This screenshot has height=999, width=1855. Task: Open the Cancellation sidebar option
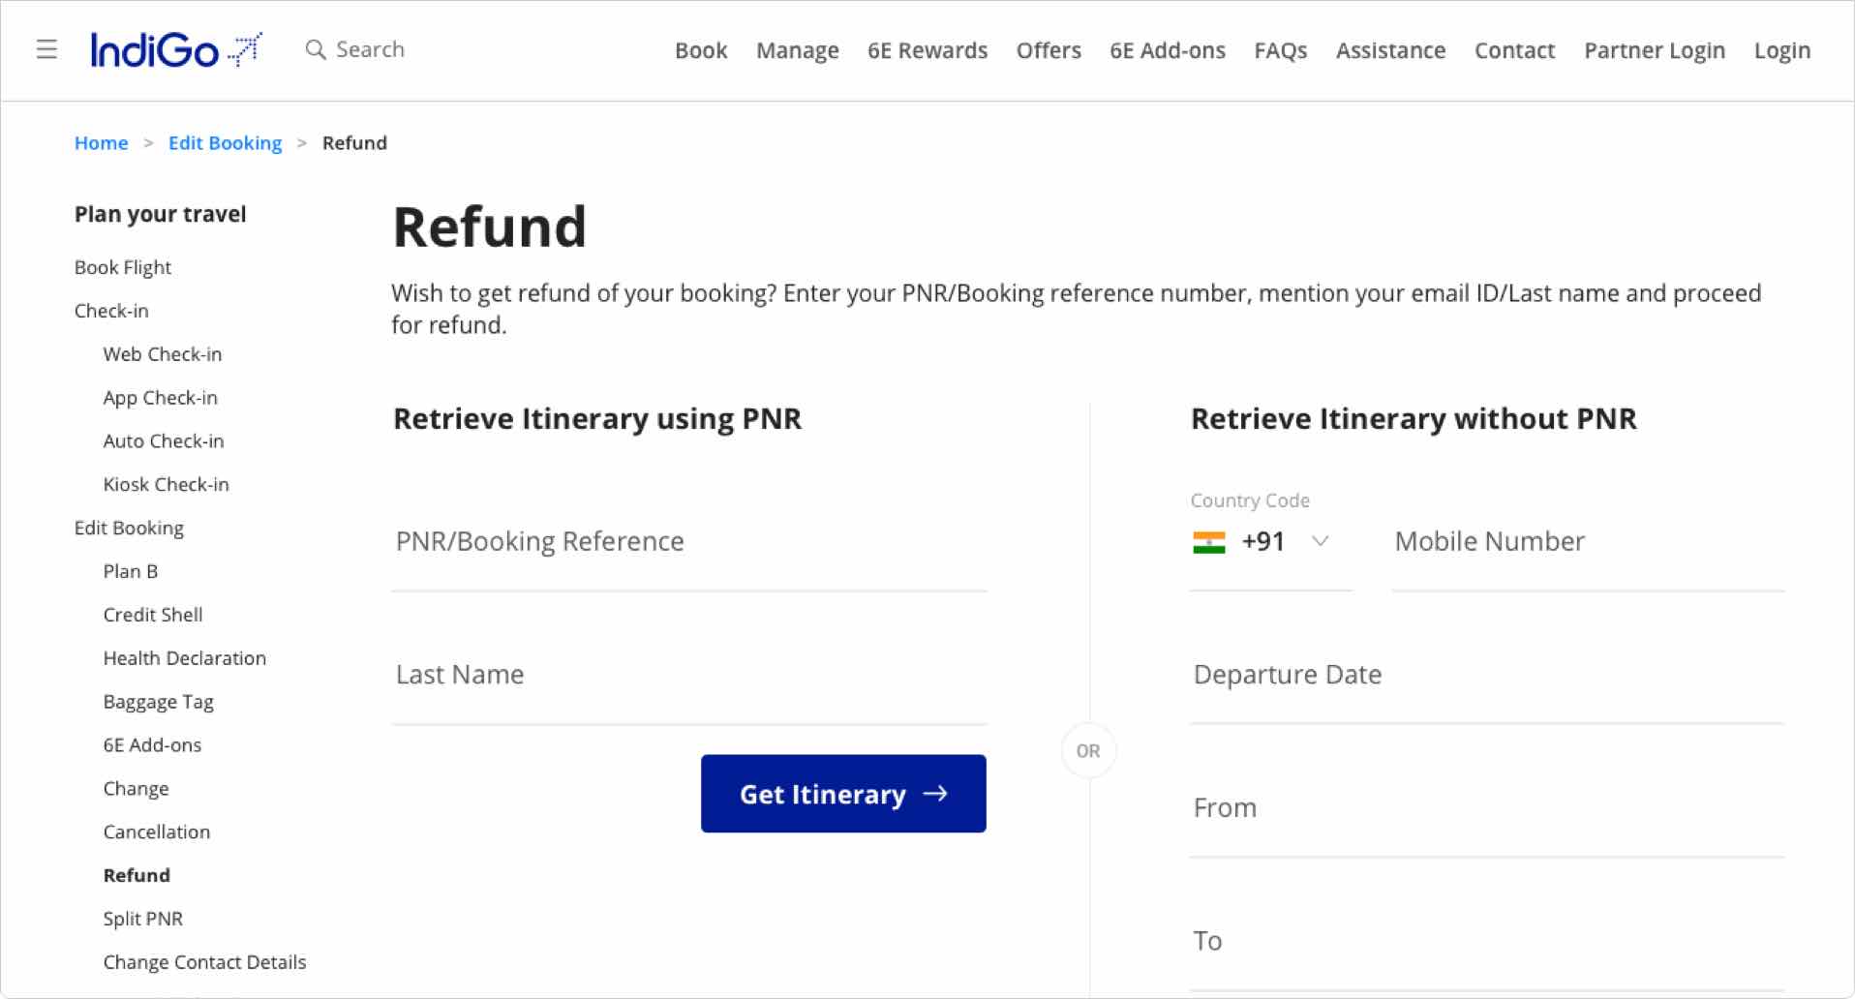point(157,832)
